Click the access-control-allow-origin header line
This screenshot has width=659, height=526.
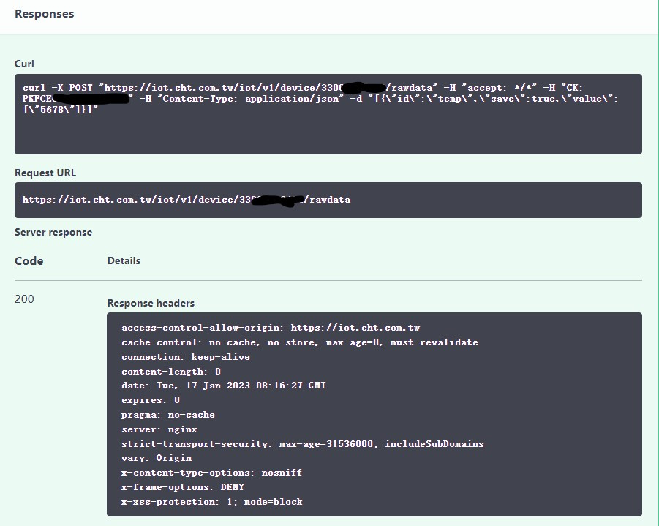point(271,328)
